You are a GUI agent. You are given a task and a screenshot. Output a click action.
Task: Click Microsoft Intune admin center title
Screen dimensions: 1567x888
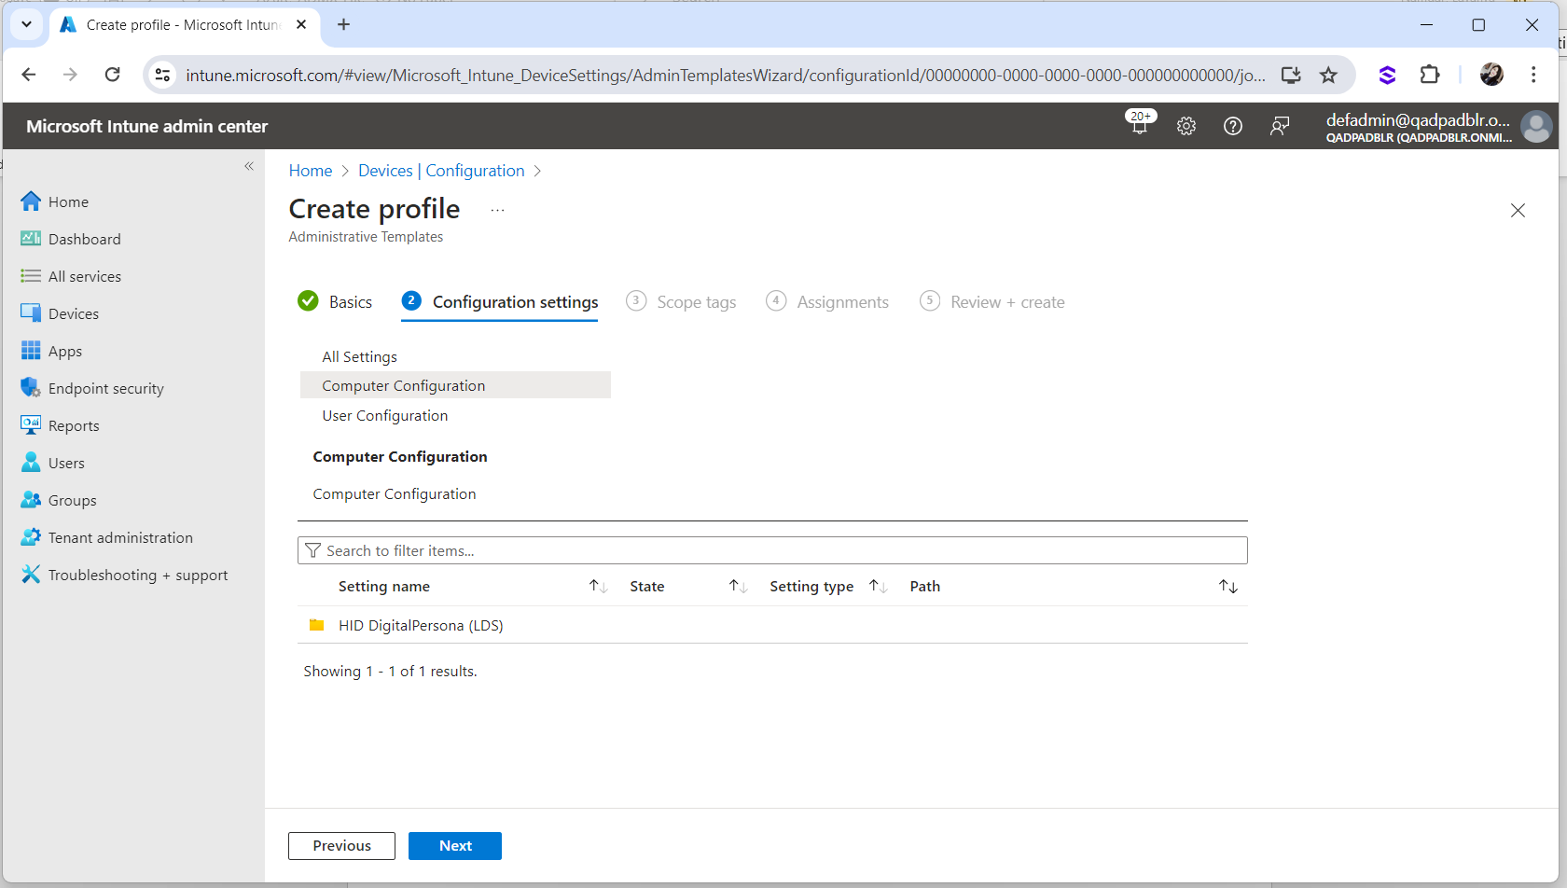click(x=146, y=126)
